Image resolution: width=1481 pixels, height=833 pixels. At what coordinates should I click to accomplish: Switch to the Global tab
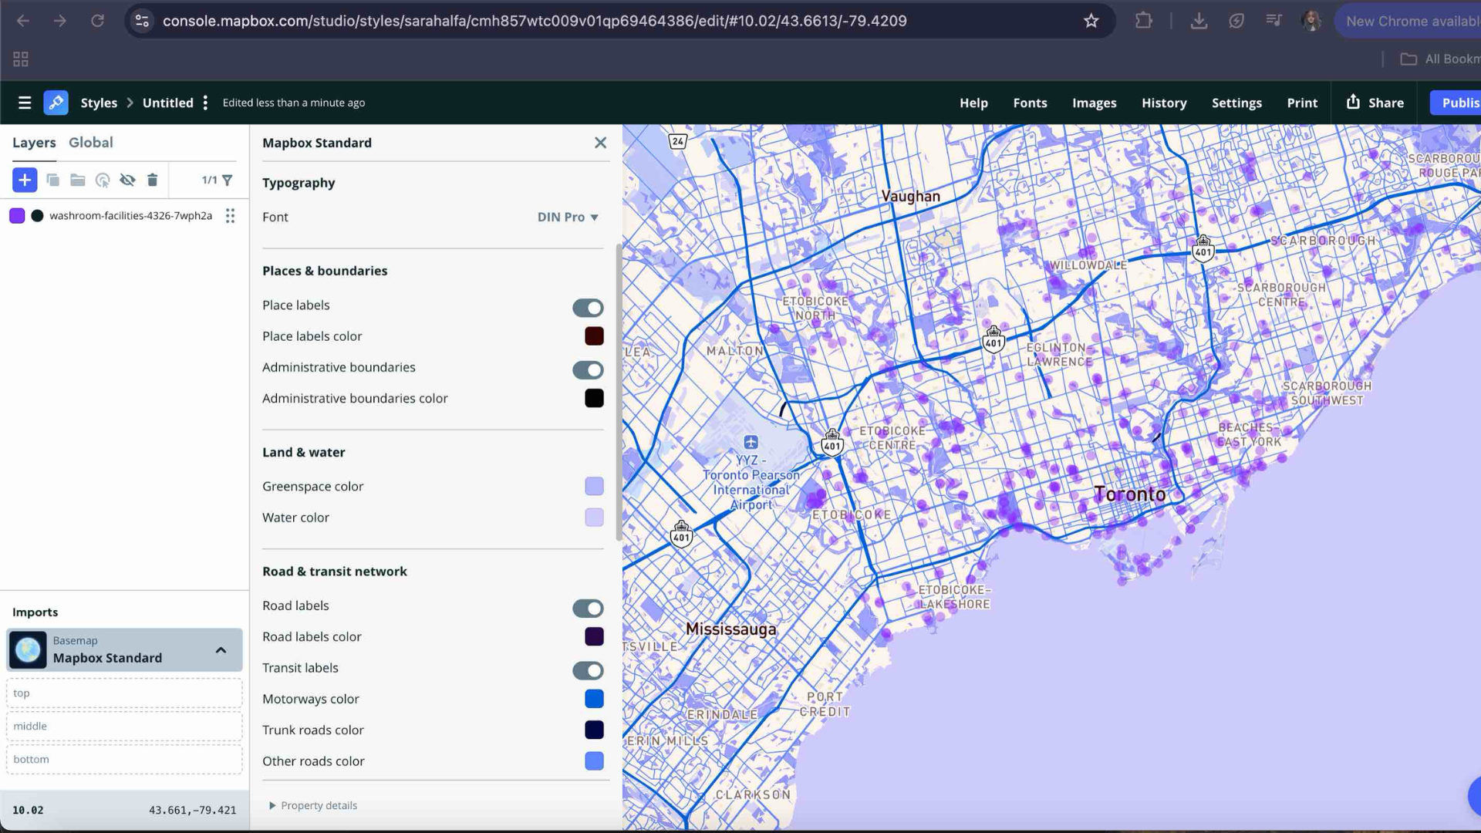[x=91, y=142]
